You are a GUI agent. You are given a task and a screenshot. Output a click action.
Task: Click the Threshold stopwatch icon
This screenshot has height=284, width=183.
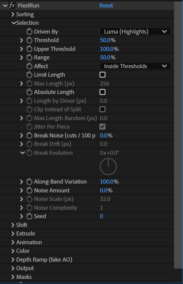point(29,40)
